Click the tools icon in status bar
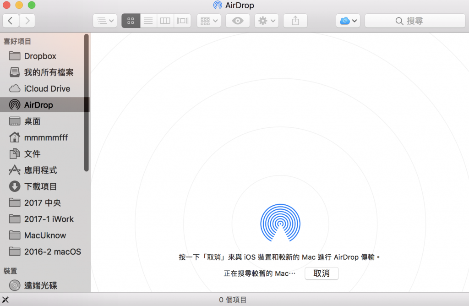Image resolution: width=469 pixels, height=306 pixels. pos(5,300)
